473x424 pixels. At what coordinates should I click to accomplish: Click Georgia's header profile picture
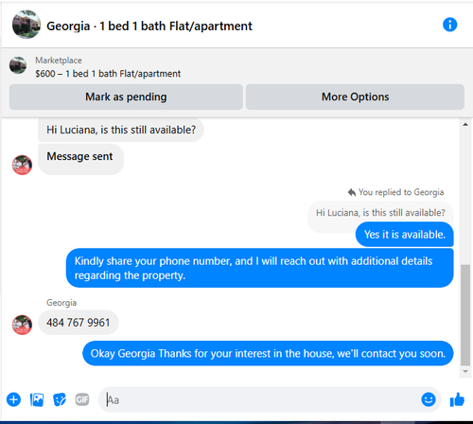coord(26,25)
